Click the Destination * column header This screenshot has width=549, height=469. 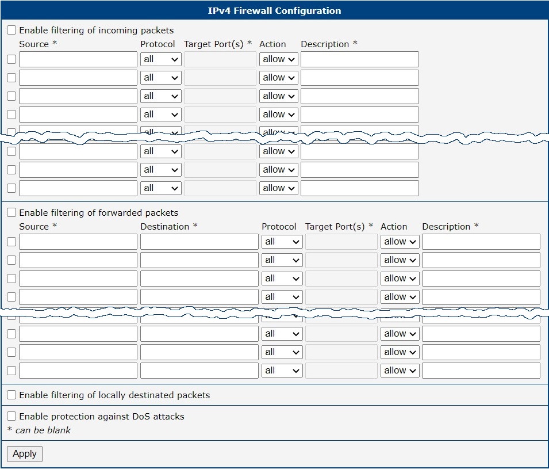169,226
